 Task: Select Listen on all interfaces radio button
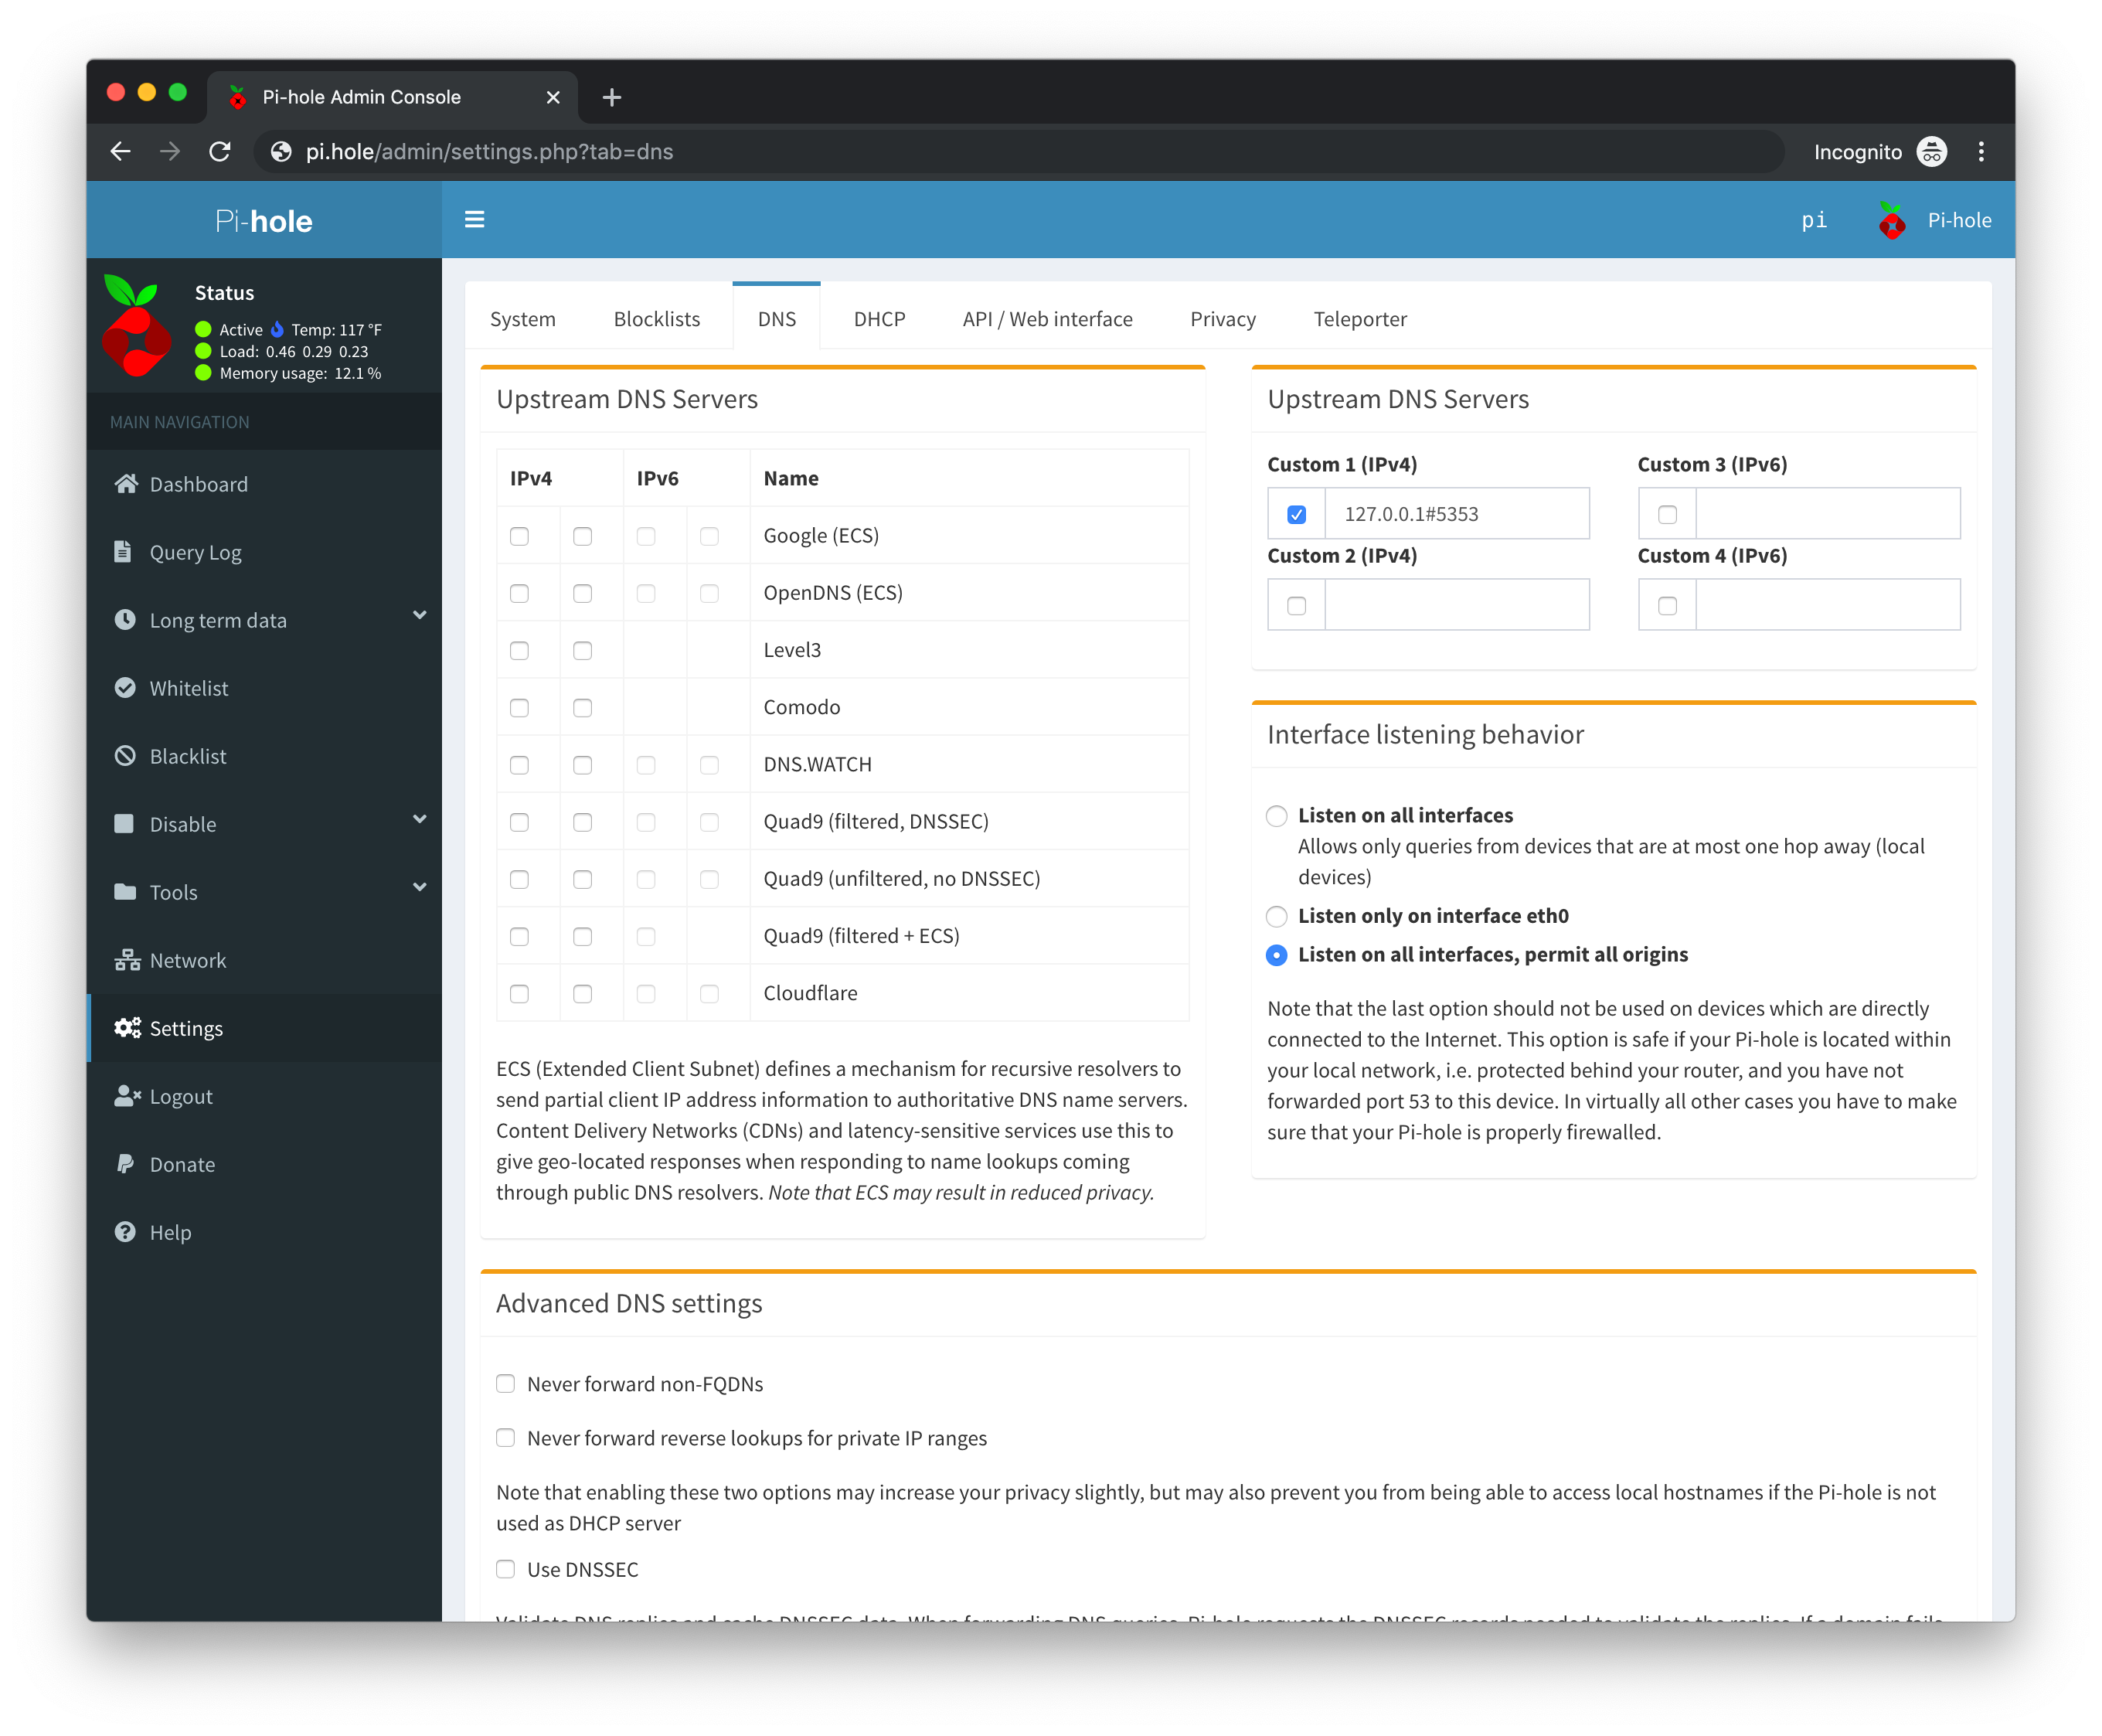point(1276,815)
